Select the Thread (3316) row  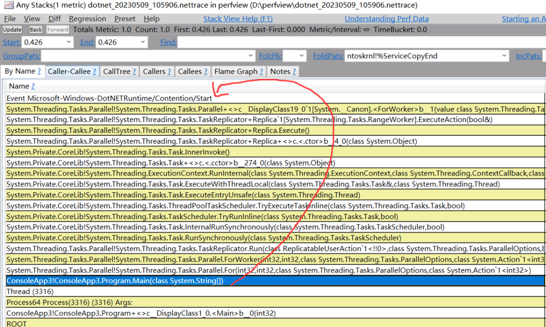click(30, 292)
